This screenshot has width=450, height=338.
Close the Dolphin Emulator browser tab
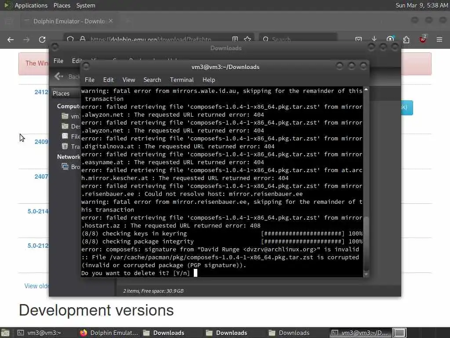click(111, 21)
